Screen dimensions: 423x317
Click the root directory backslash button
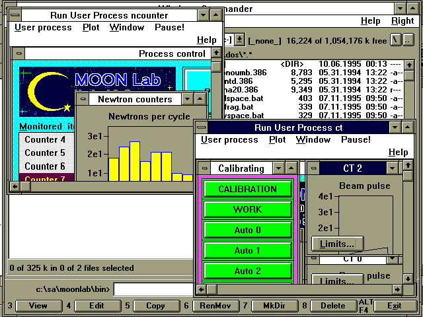(395, 40)
